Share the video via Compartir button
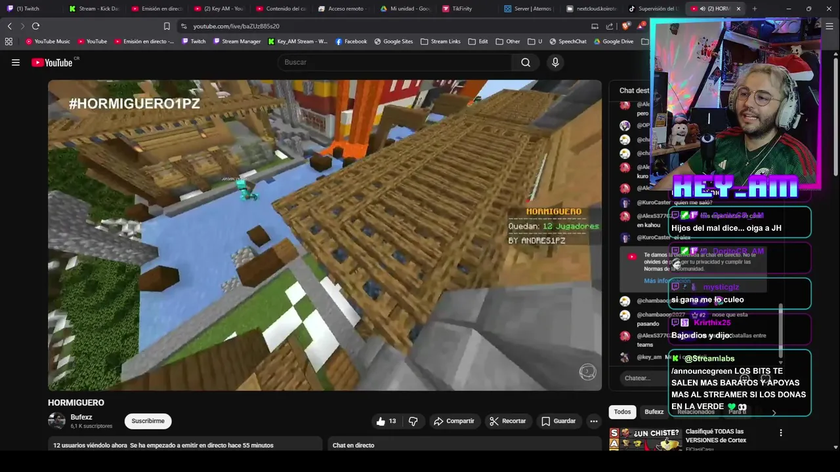840x472 pixels. pos(454,421)
